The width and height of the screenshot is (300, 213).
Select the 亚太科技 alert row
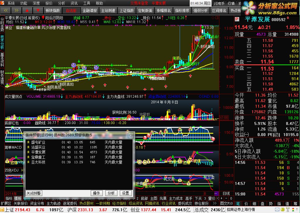[79, 162]
